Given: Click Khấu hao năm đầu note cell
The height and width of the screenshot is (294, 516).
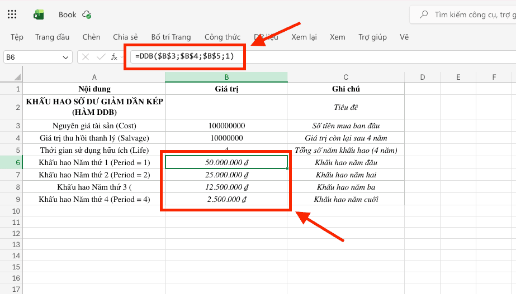Looking at the screenshot, I should pyautogui.click(x=346, y=162).
